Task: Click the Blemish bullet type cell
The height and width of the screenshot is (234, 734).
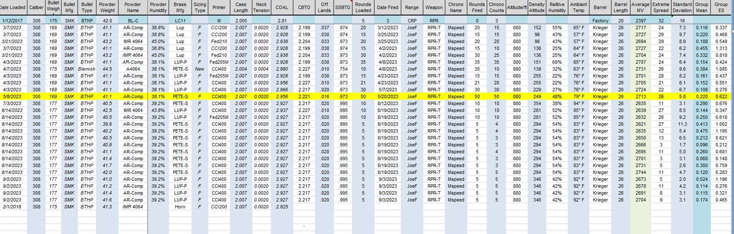Action: (87, 69)
